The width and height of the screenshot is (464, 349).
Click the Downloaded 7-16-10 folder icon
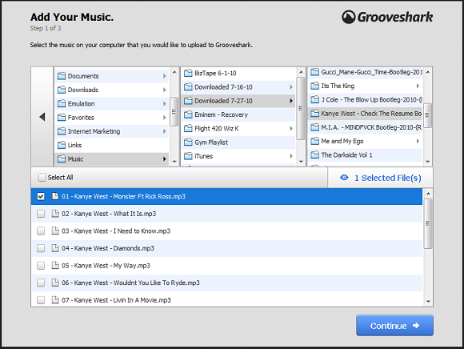(x=188, y=87)
